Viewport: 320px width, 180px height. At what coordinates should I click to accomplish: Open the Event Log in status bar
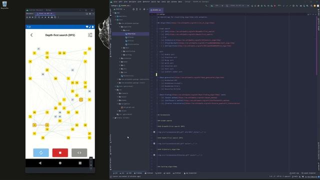click(294, 173)
